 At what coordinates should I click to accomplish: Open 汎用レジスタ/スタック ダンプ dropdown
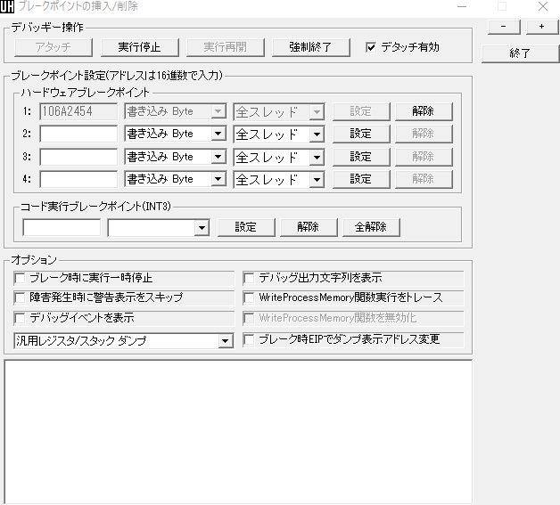[x=124, y=341]
